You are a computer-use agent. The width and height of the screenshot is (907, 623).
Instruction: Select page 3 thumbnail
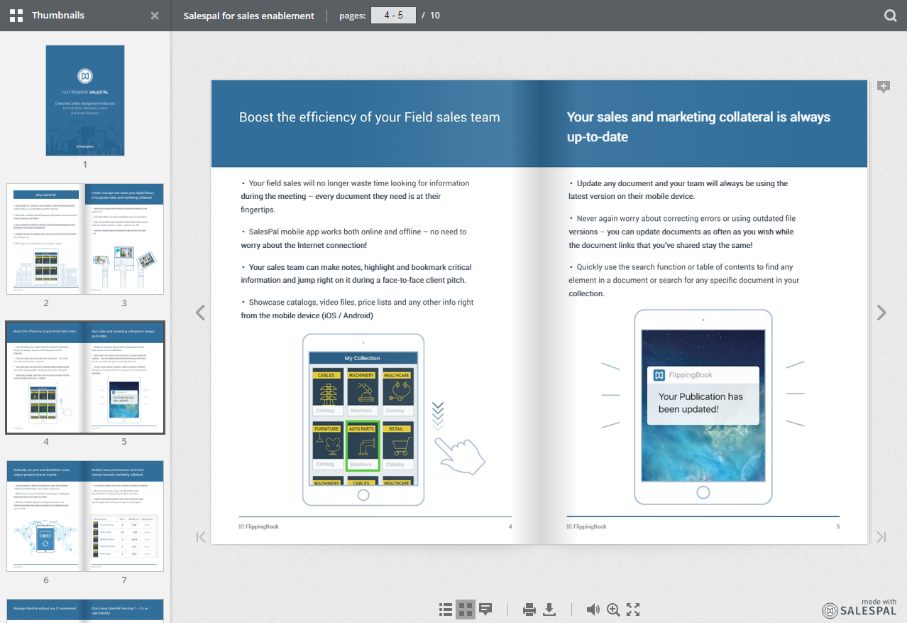tap(124, 239)
